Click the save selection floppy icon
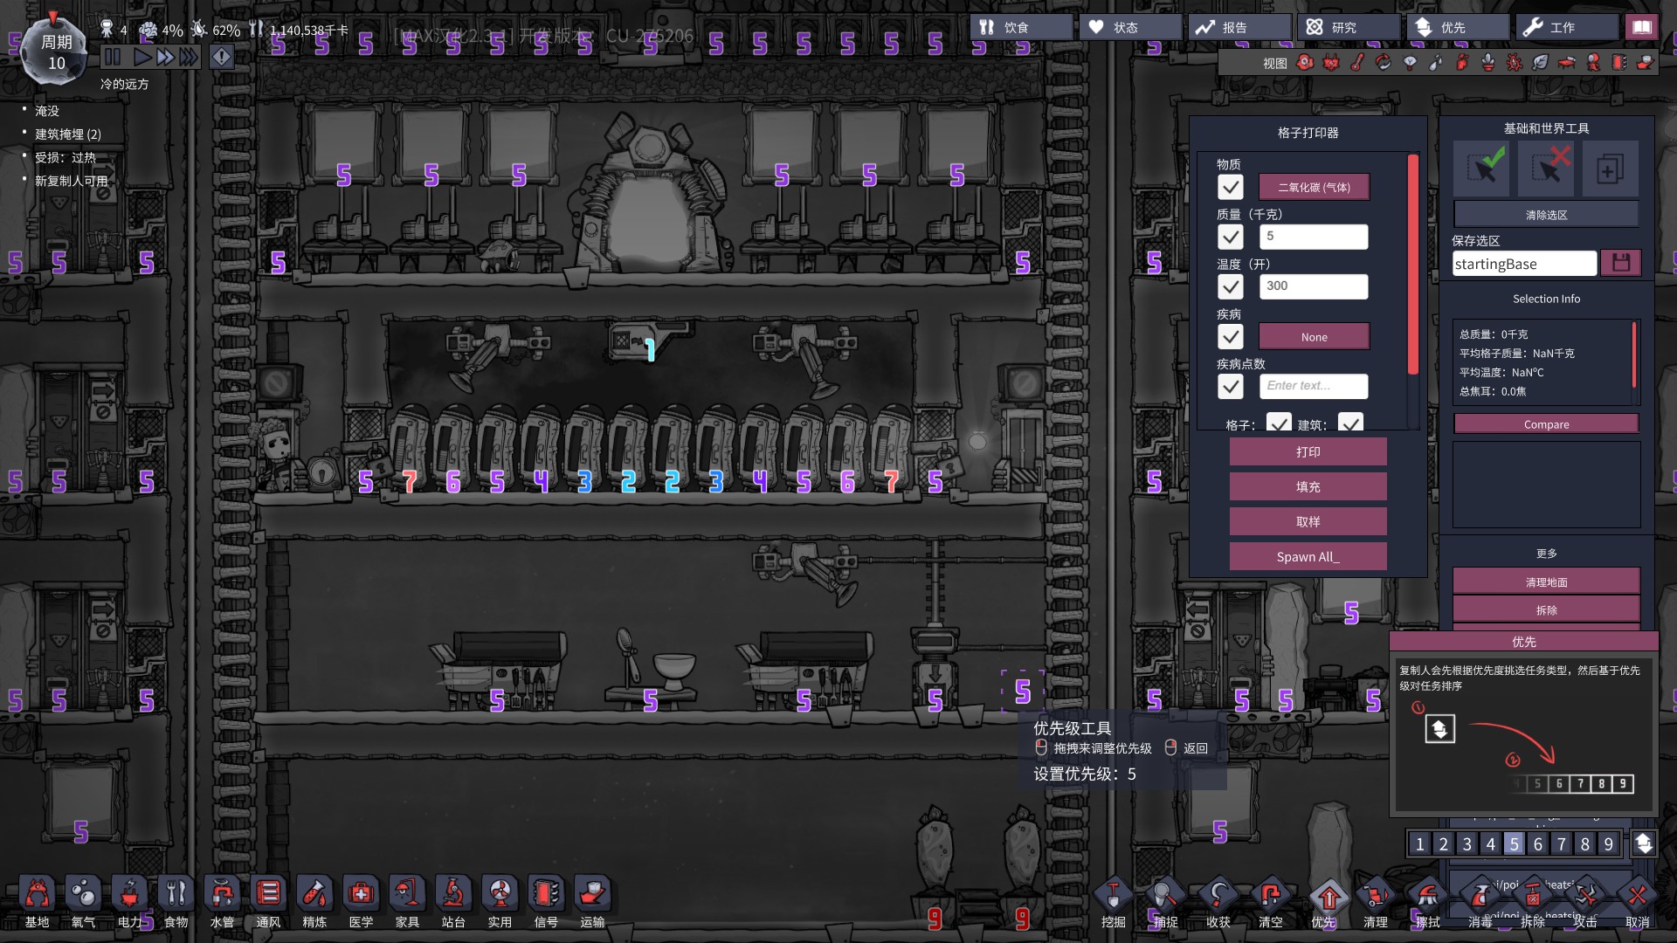 tap(1621, 263)
